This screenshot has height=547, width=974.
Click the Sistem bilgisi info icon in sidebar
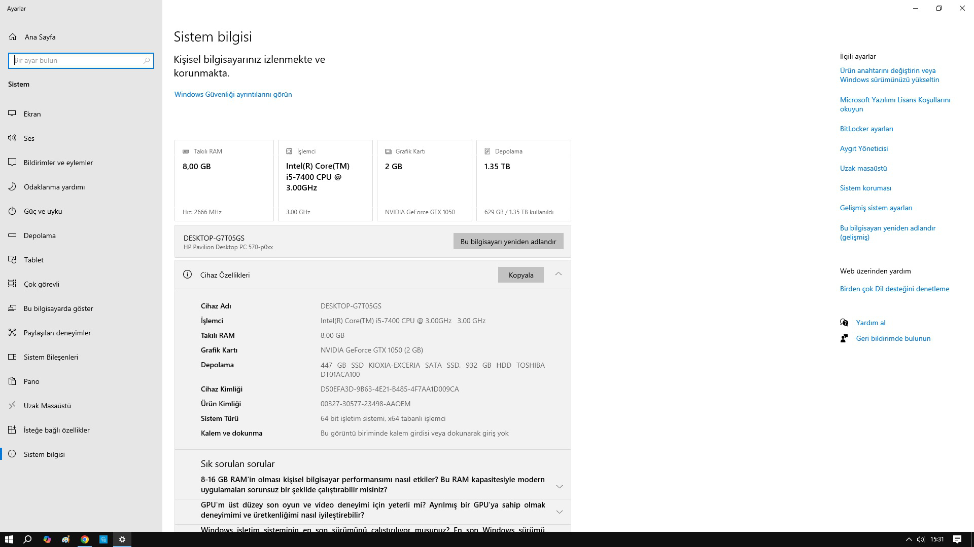tap(12, 454)
